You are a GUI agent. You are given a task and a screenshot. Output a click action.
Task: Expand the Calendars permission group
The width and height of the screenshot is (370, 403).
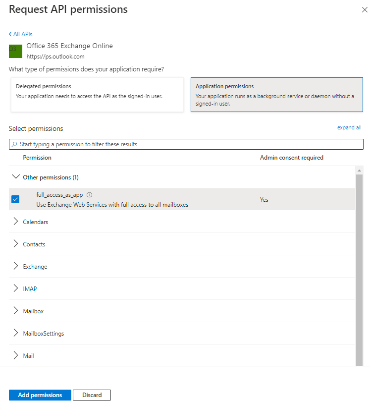pos(15,222)
